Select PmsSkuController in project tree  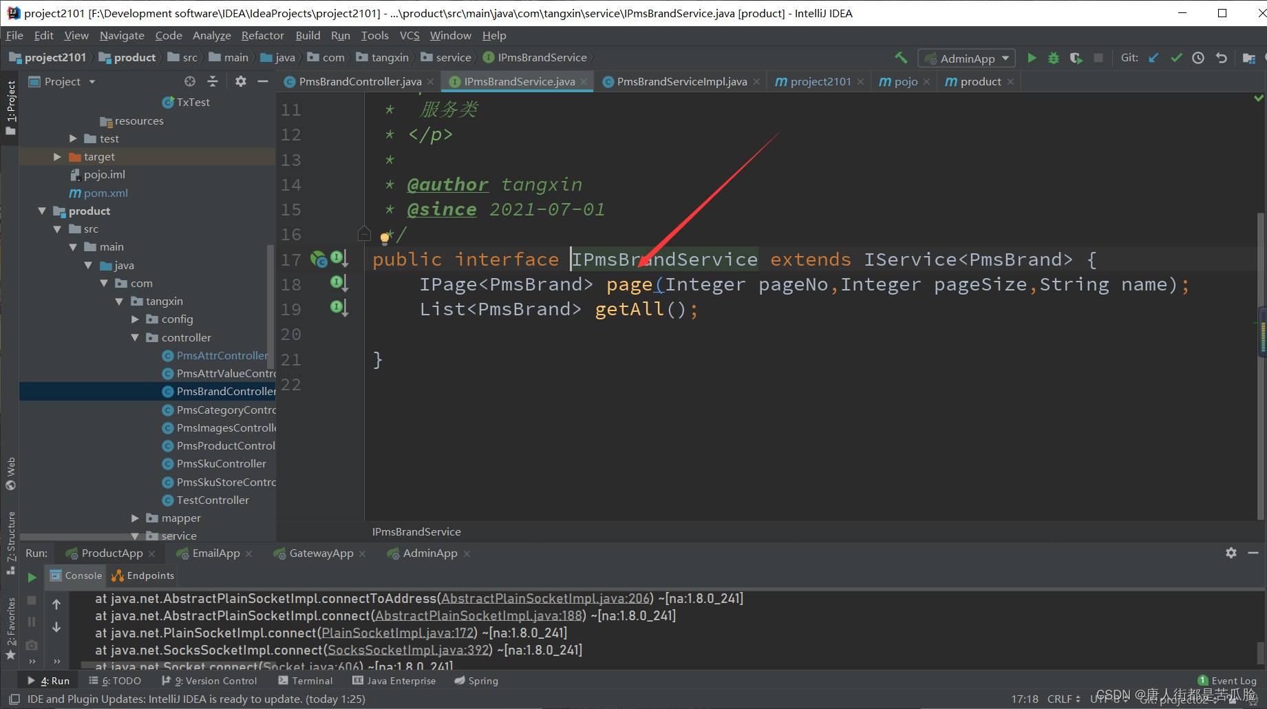pos(214,464)
